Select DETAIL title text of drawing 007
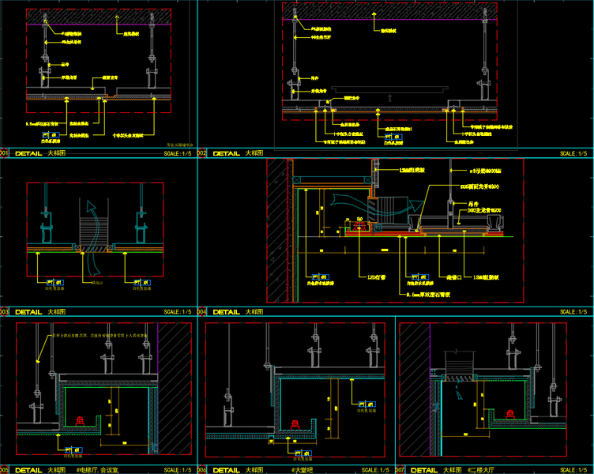594x474 pixels. [x=424, y=470]
